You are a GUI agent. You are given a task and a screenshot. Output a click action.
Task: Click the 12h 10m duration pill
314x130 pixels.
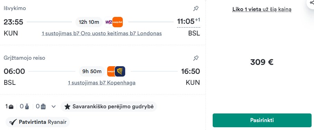[89, 22]
